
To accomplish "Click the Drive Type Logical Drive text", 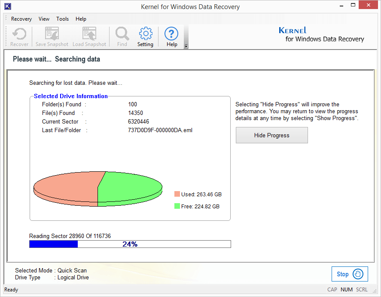I will coord(52,278).
